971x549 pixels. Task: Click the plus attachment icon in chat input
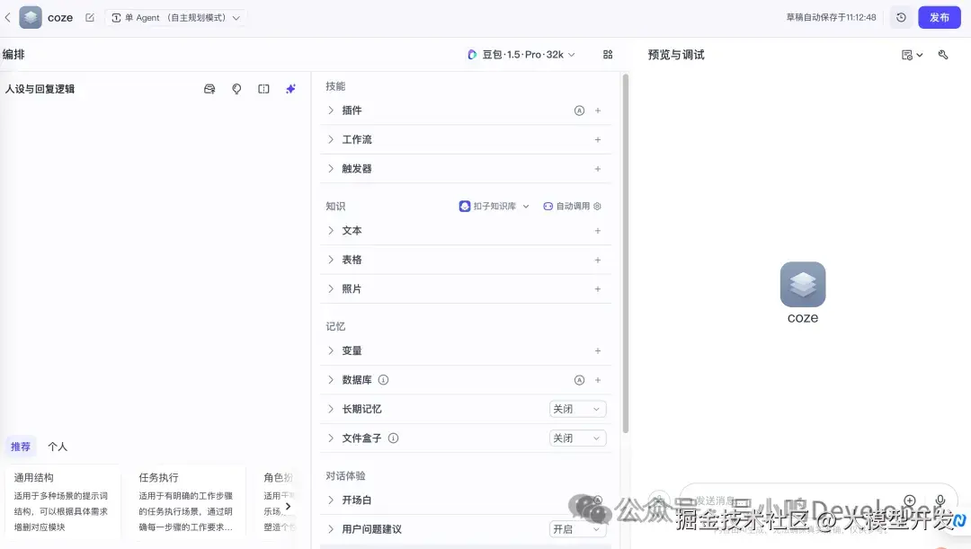[x=910, y=500]
